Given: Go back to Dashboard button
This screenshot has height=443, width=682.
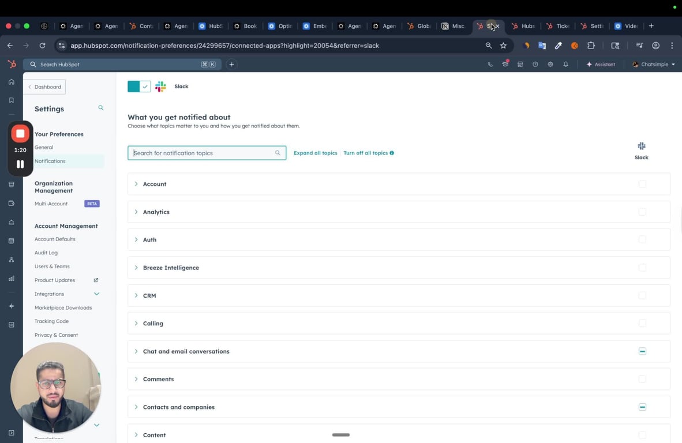Looking at the screenshot, I should tap(45, 87).
